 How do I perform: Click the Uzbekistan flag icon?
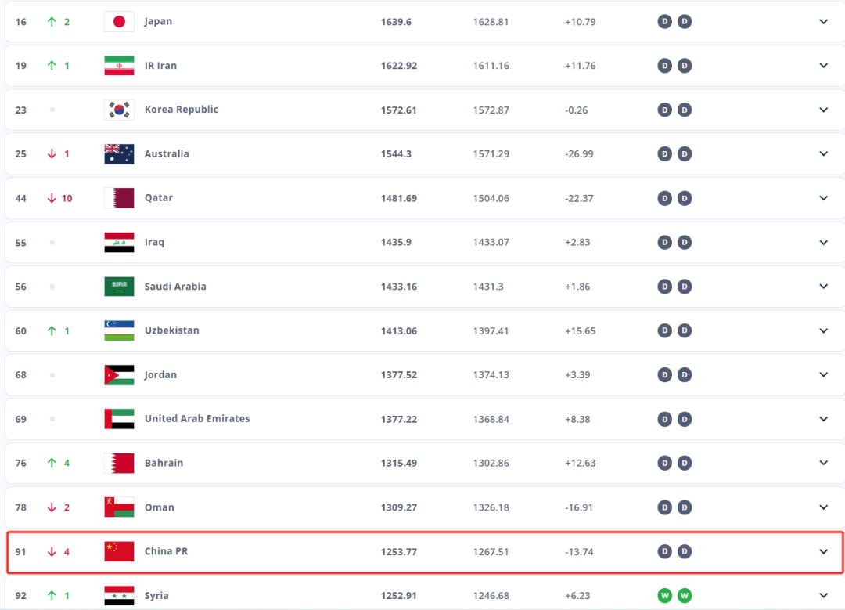[118, 330]
